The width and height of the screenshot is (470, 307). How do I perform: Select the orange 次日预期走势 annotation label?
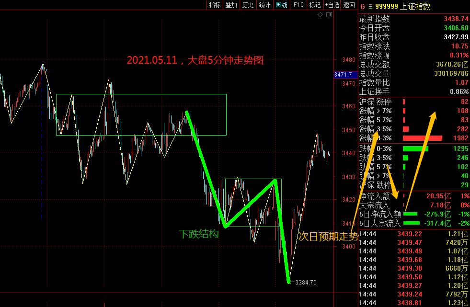[328, 236]
